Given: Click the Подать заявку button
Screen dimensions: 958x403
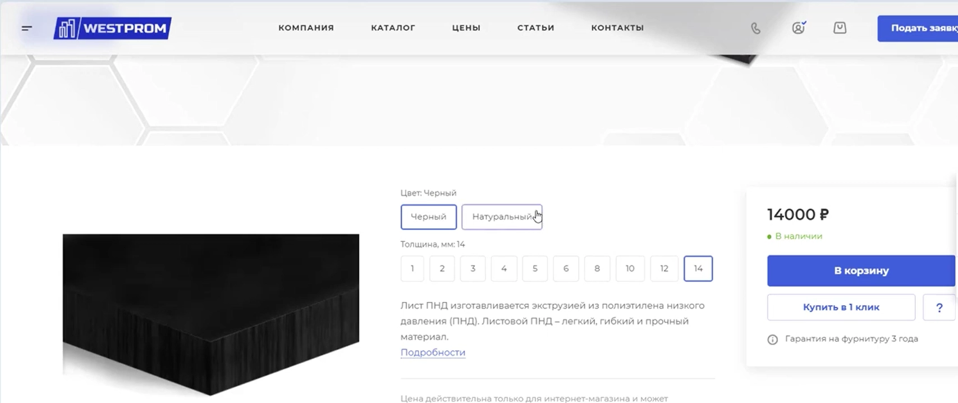Looking at the screenshot, I should 918,28.
